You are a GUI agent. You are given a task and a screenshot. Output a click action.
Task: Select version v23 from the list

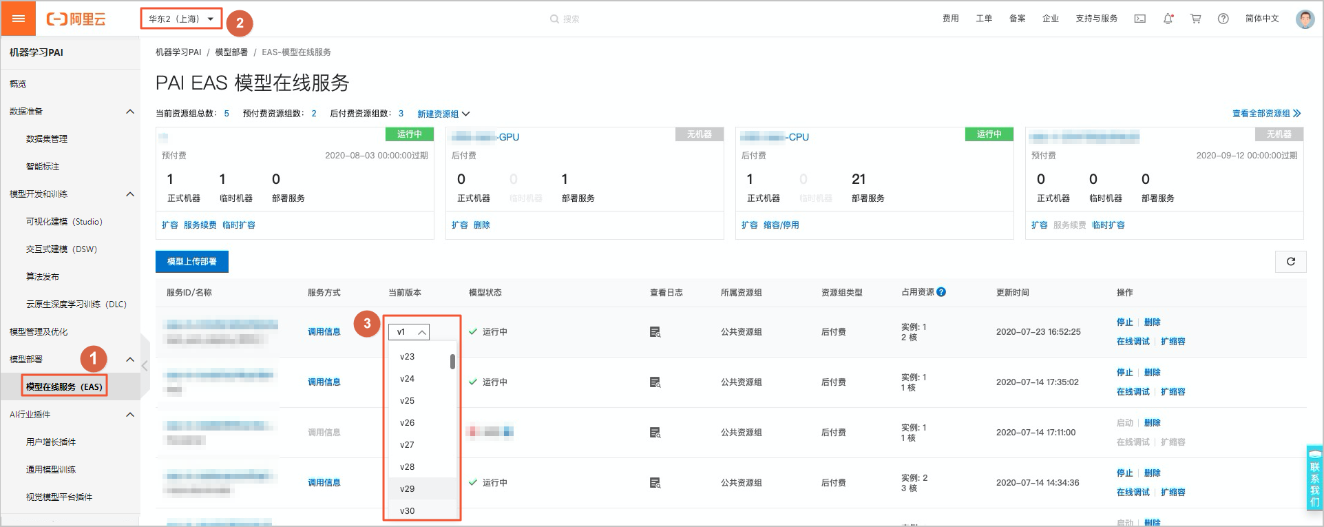coord(423,357)
